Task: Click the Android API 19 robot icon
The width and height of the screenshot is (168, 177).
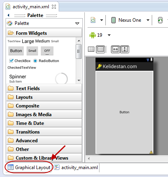Action: pos(93,35)
